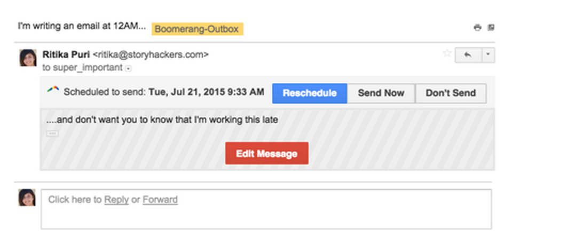
Task: Click the Don't Send button
Action: (x=451, y=93)
